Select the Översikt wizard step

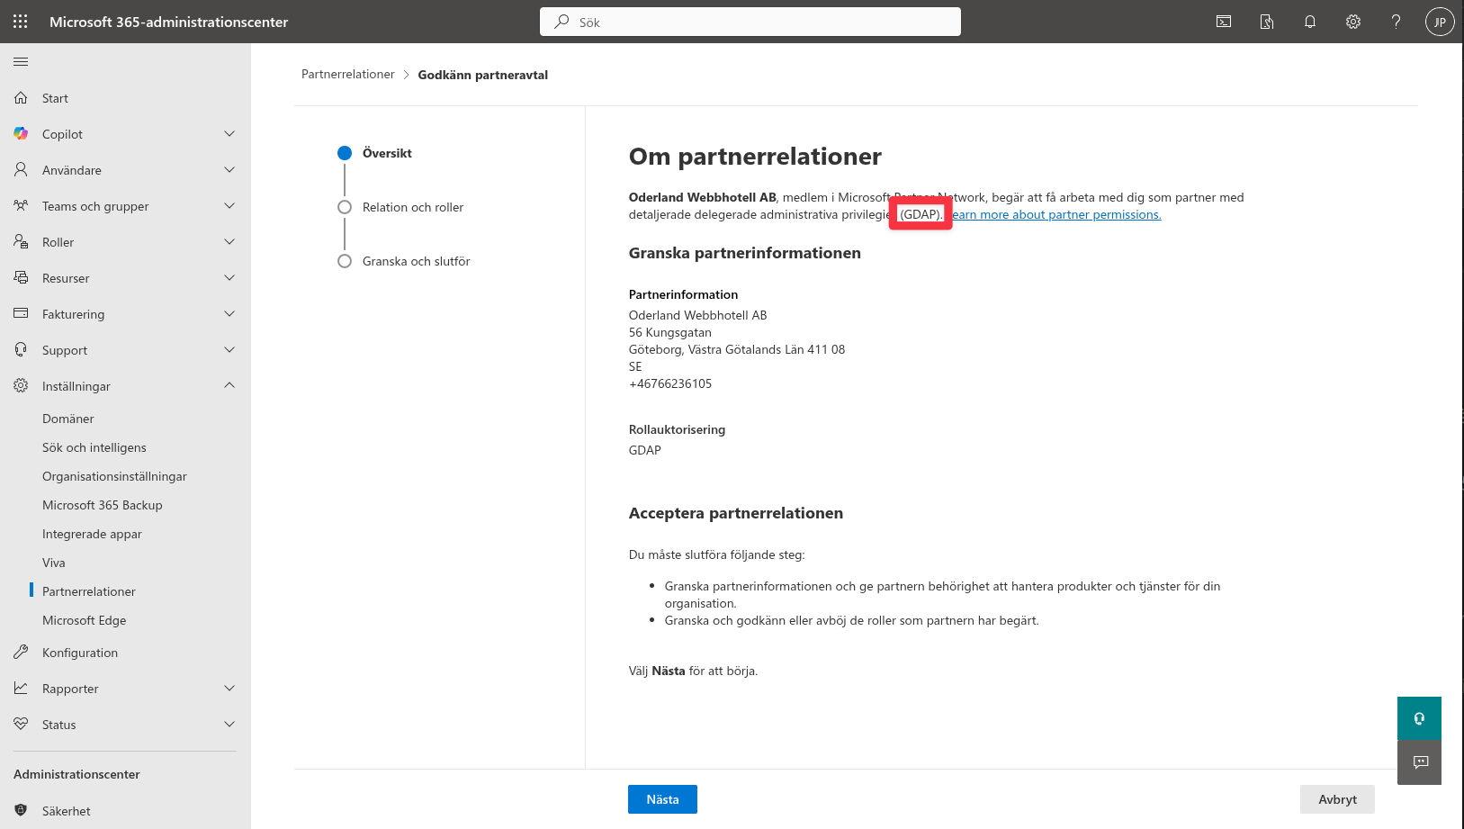point(387,153)
